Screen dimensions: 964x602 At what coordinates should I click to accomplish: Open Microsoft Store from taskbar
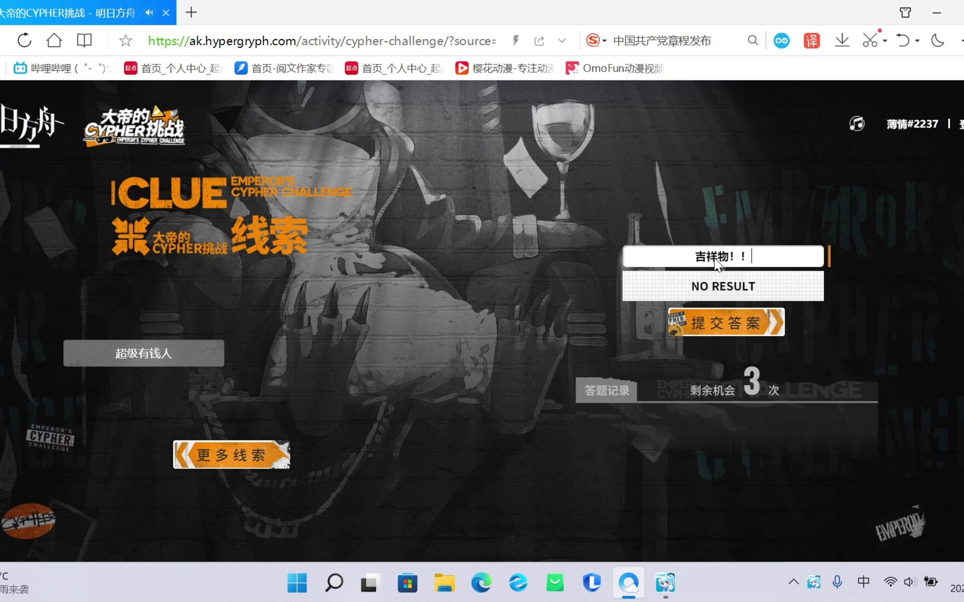pyautogui.click(x=407, y=583)
